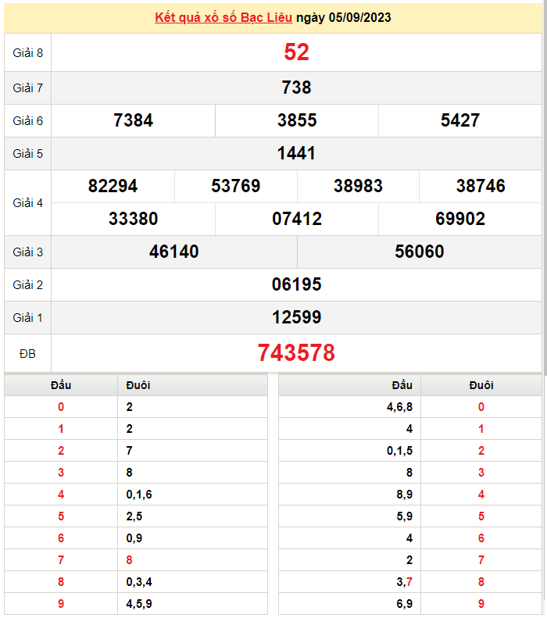Click the Giải 4 number 82294
This screenshot has width=547, height=618.
click(x=113, y=186)
